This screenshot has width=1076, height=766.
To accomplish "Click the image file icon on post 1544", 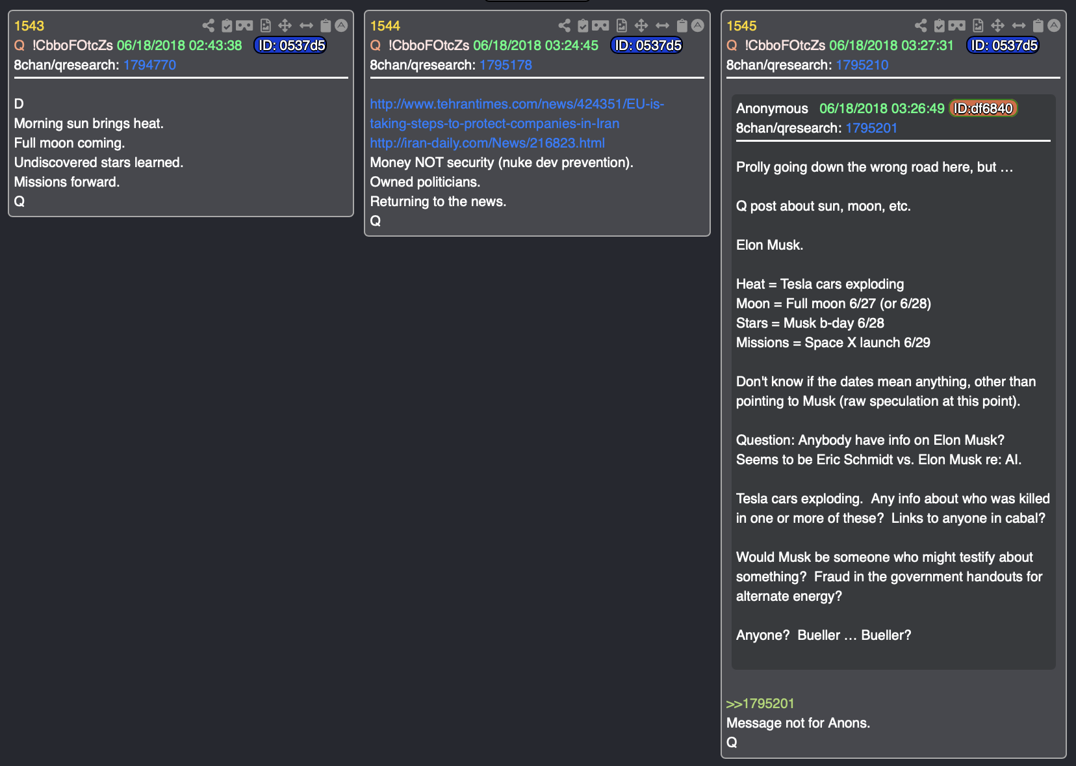I will [621, 25].
